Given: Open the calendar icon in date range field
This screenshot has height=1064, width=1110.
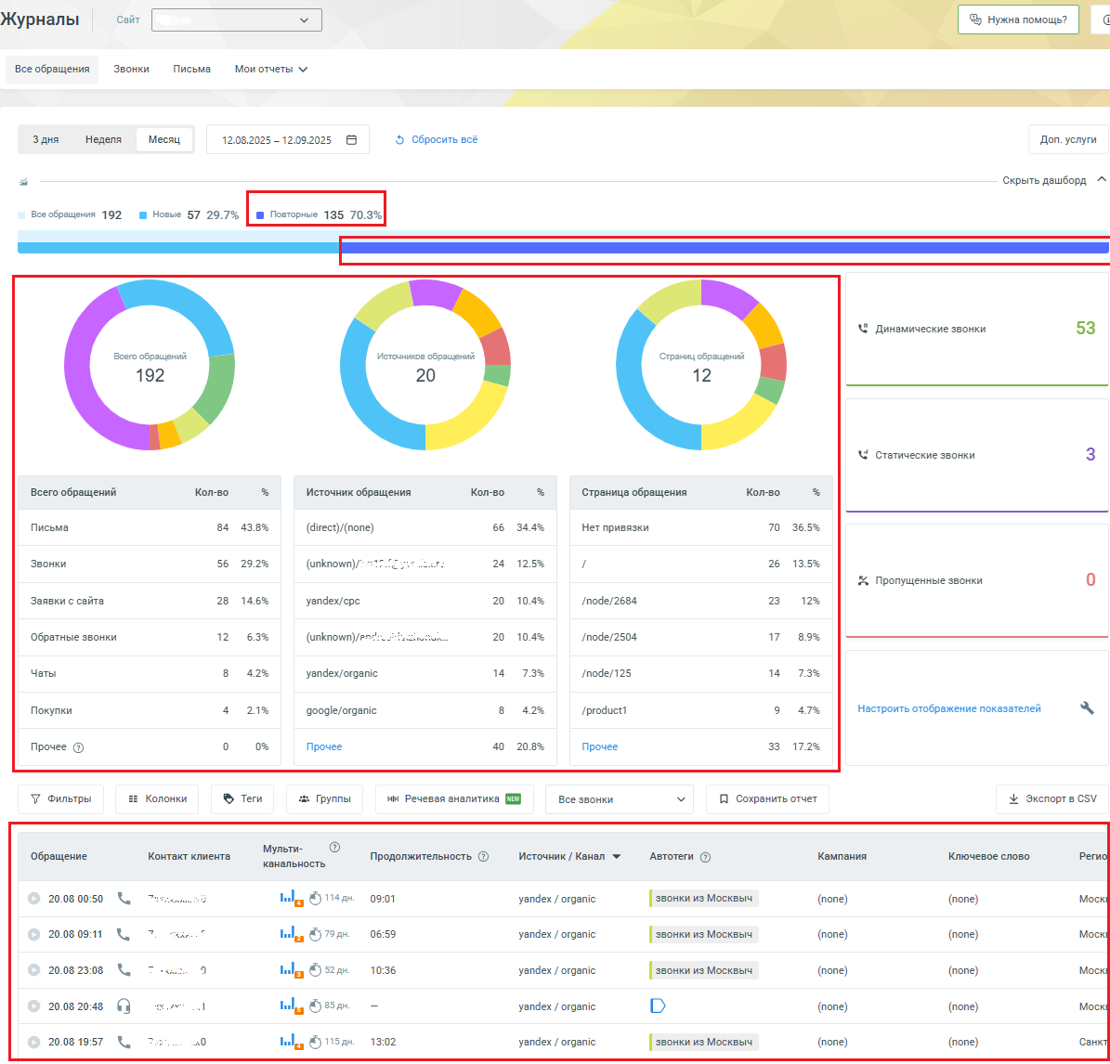Looking at the screenshot, I should tap(351, 140).
